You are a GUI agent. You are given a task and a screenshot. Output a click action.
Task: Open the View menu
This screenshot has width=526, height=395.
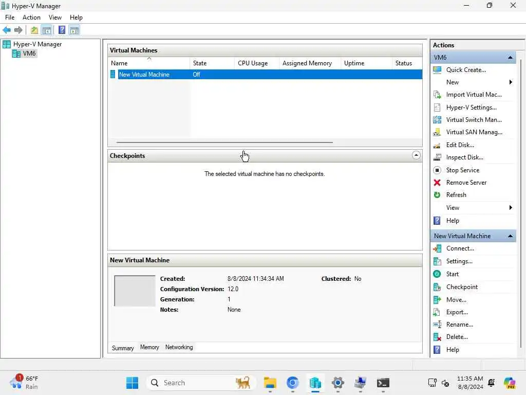(55, 17)
